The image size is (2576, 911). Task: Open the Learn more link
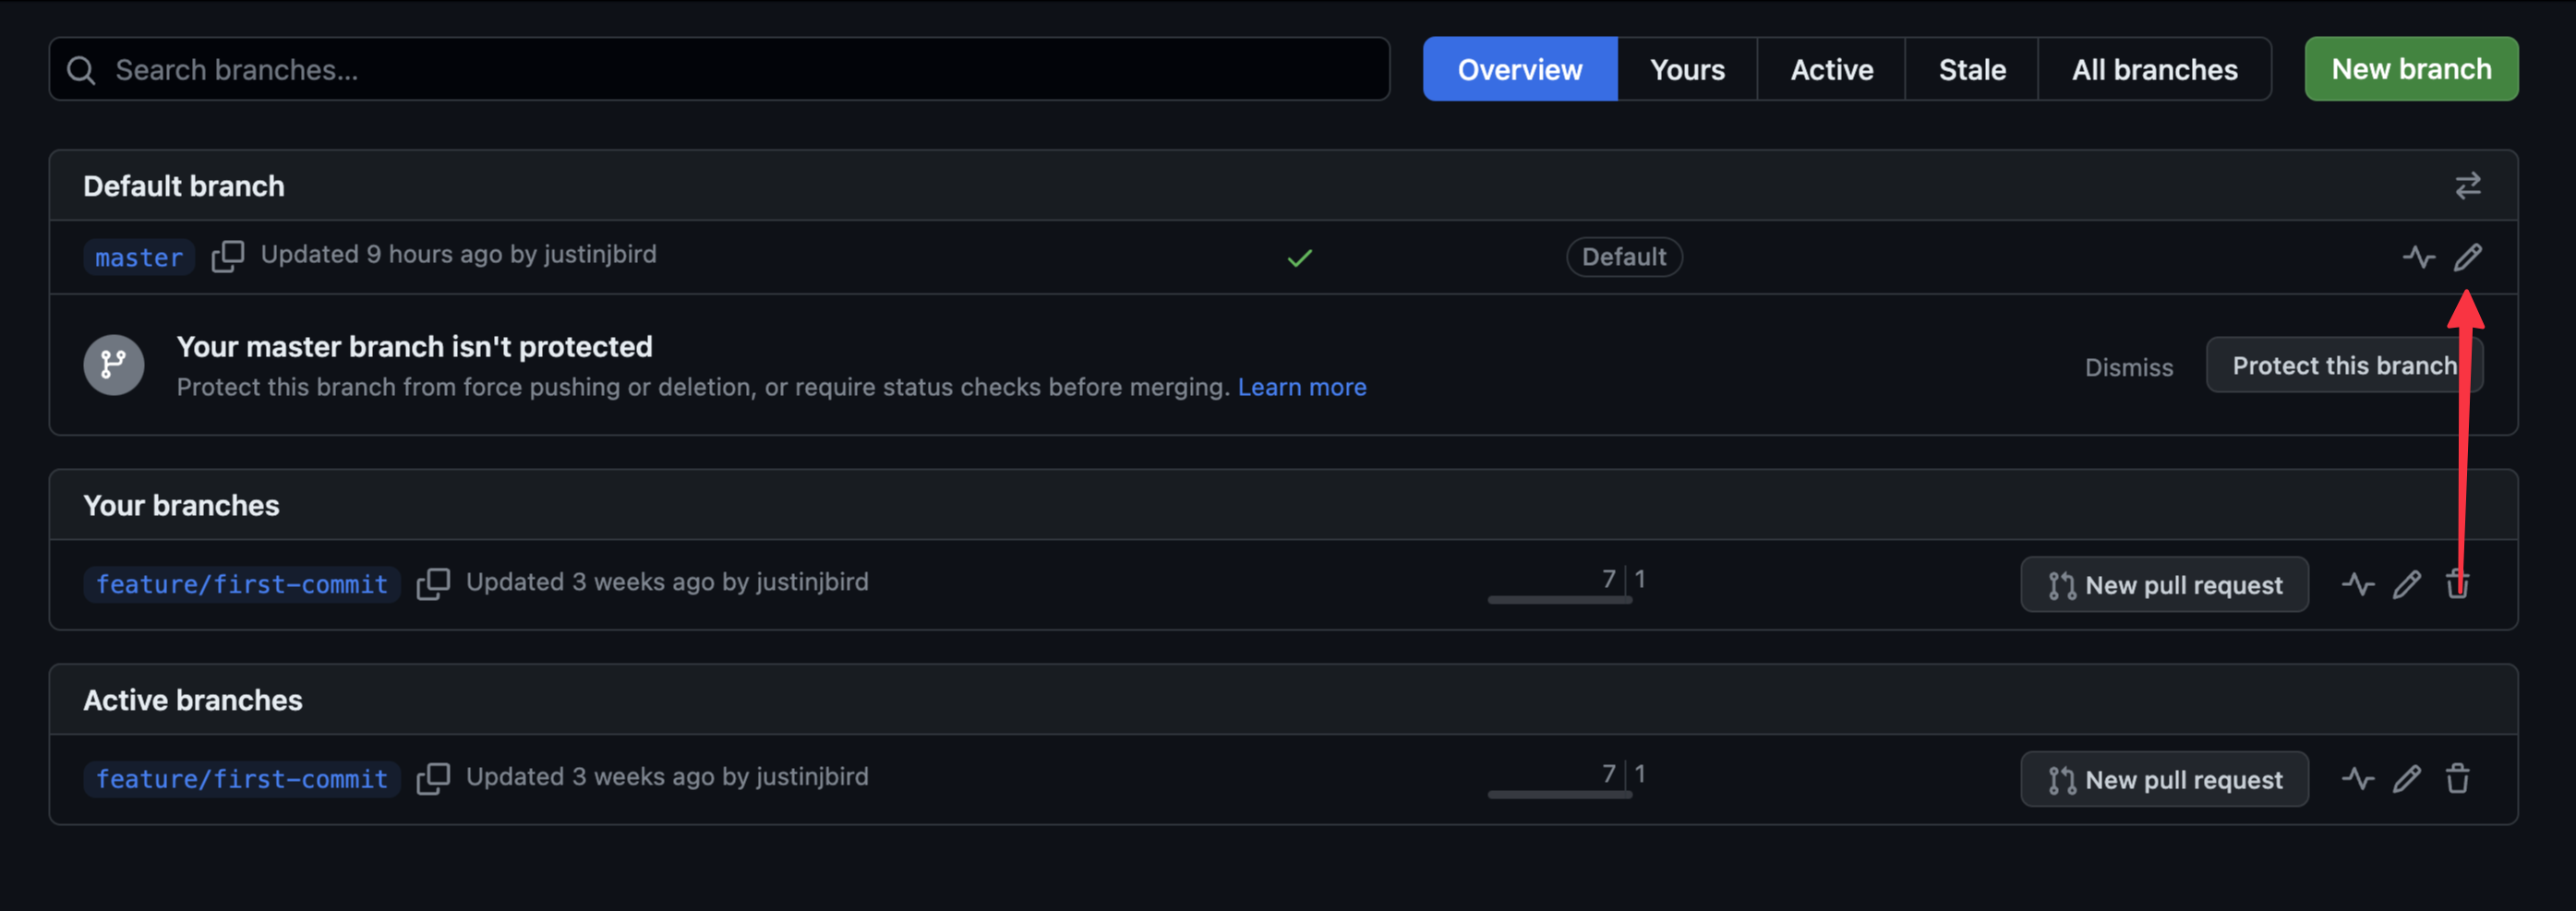[1302, 387]
